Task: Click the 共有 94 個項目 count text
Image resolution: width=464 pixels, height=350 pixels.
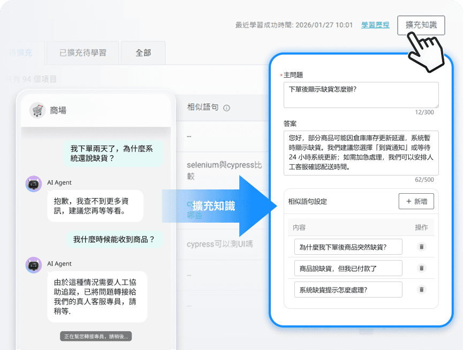Action: pos(31,79)
